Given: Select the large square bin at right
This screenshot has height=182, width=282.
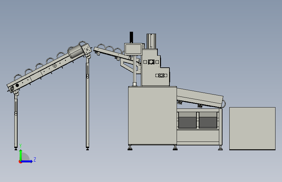Looking at the screenshot, I should pyautogui.click(x=252, y=129).
